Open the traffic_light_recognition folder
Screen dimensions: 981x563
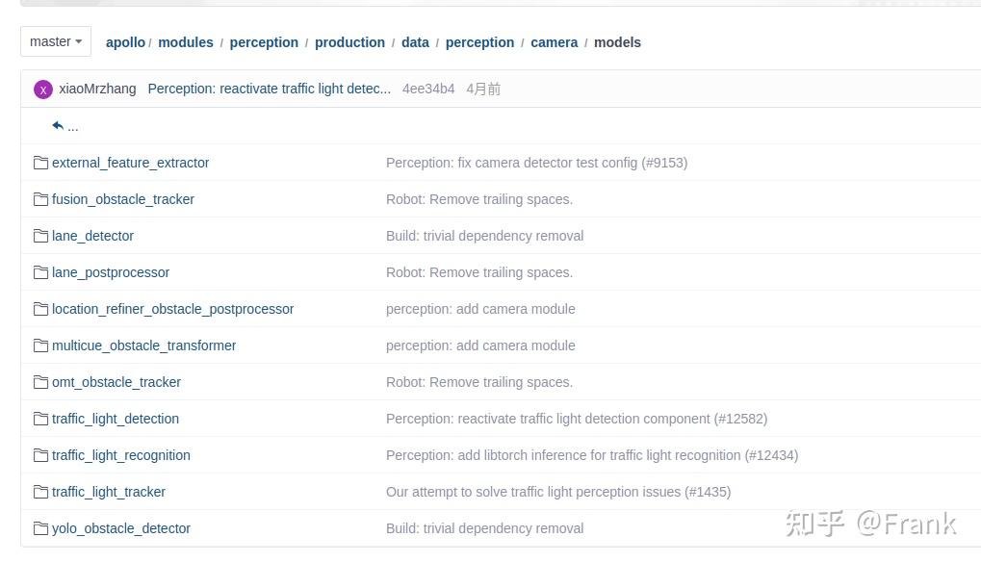pos(121,455)
